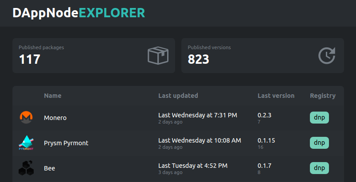This screenshot has height=182, width=356.
Task: Click the dnp registry badge for Bee
Action: pyautogui.click(x=319, y=168)
